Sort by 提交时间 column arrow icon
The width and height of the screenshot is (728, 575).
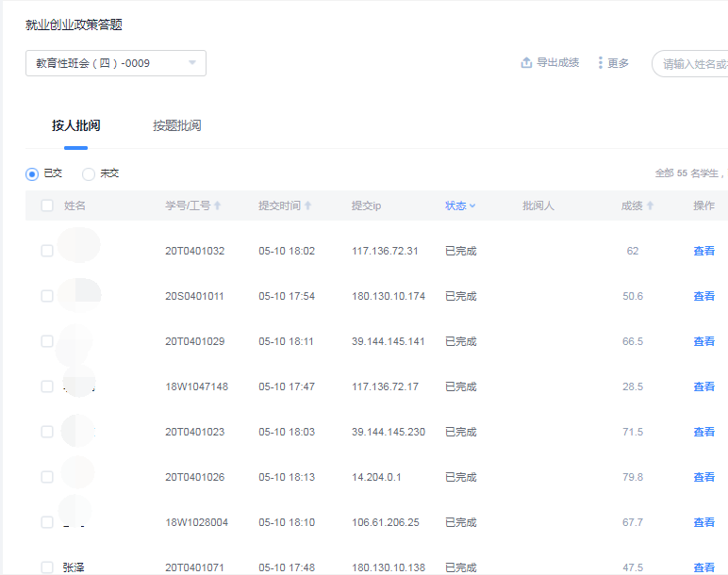point(307,205)
